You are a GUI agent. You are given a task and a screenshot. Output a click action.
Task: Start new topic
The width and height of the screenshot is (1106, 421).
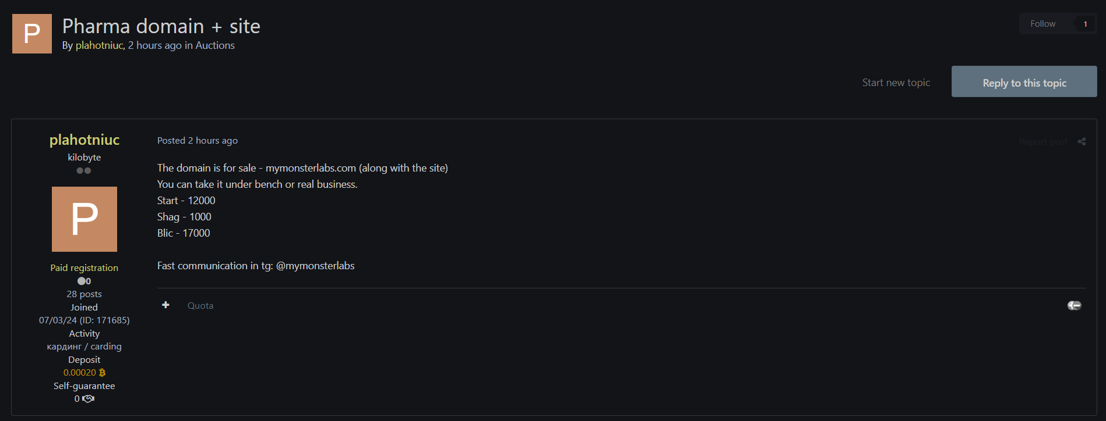[x=896, y=83]
